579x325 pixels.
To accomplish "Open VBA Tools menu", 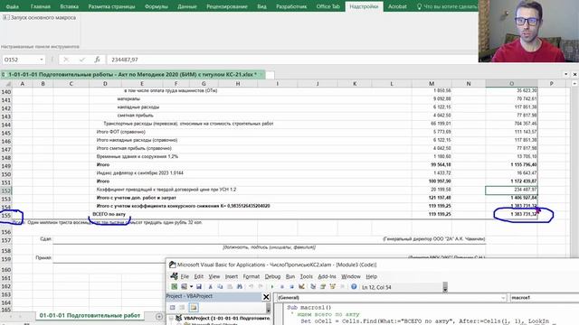I will (306, 276).
